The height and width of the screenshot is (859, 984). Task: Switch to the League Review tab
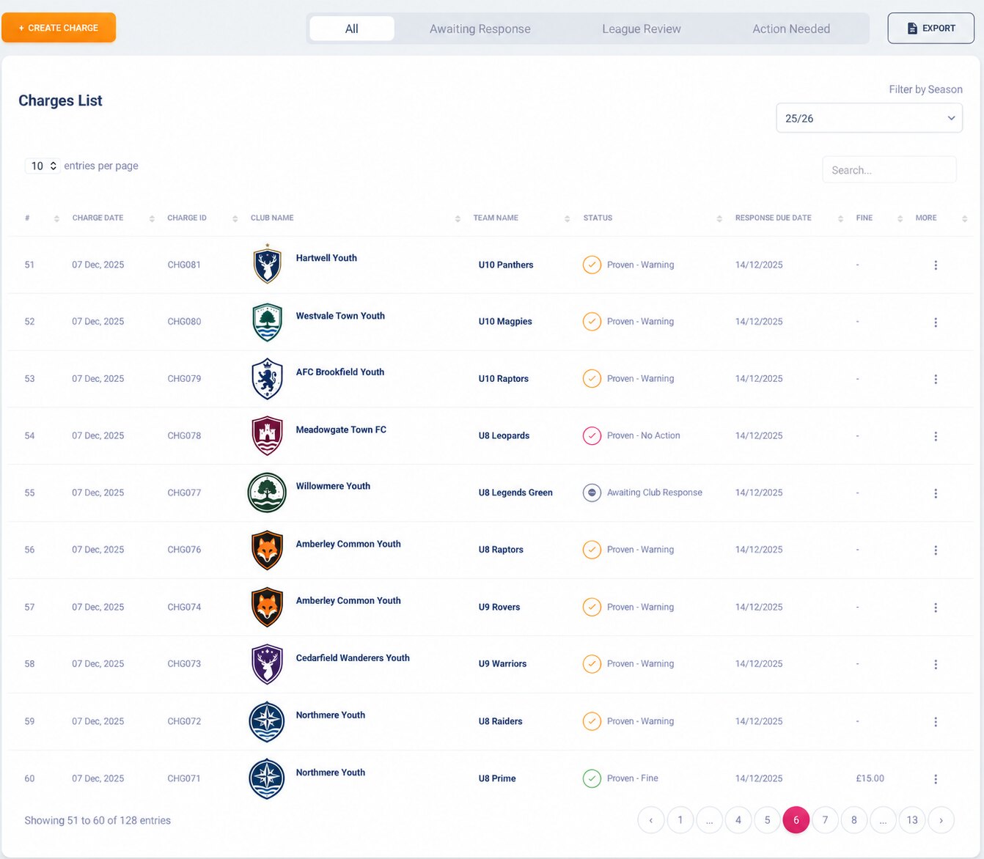(642, 29)
